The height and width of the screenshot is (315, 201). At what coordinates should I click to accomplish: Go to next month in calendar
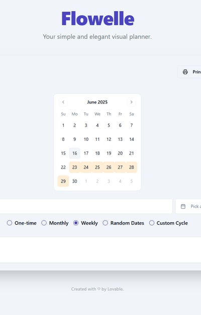[131, 102]
